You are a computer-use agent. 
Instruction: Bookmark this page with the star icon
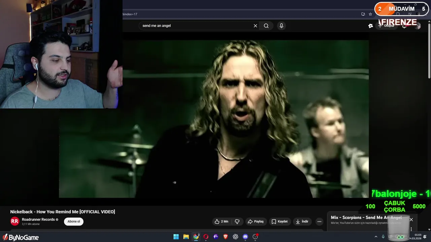(370, 14)
